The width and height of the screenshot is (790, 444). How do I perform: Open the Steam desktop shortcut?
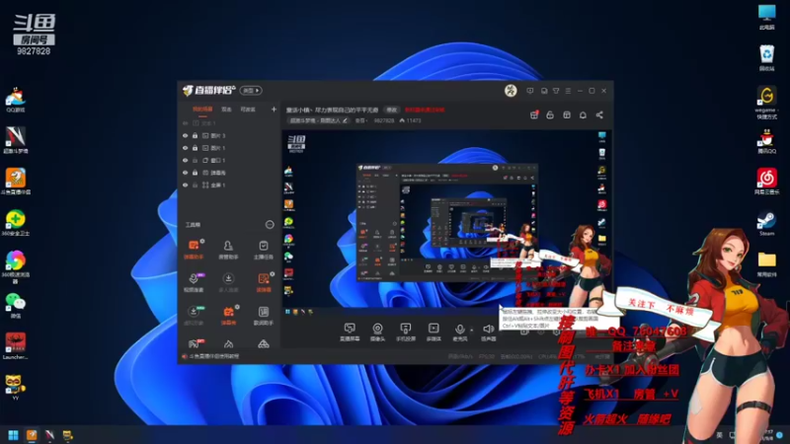(x=767, y=224)
